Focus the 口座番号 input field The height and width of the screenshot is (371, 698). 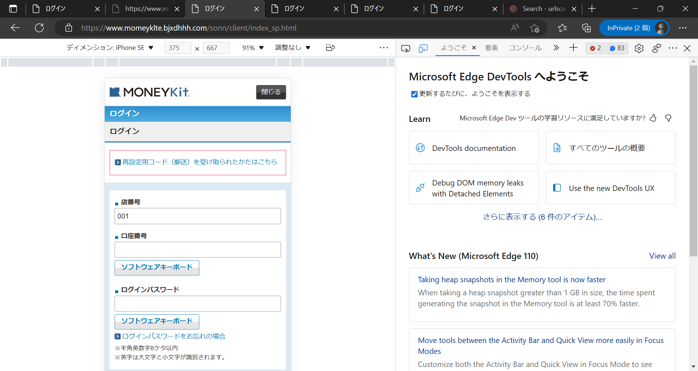(x=198, y=250)
